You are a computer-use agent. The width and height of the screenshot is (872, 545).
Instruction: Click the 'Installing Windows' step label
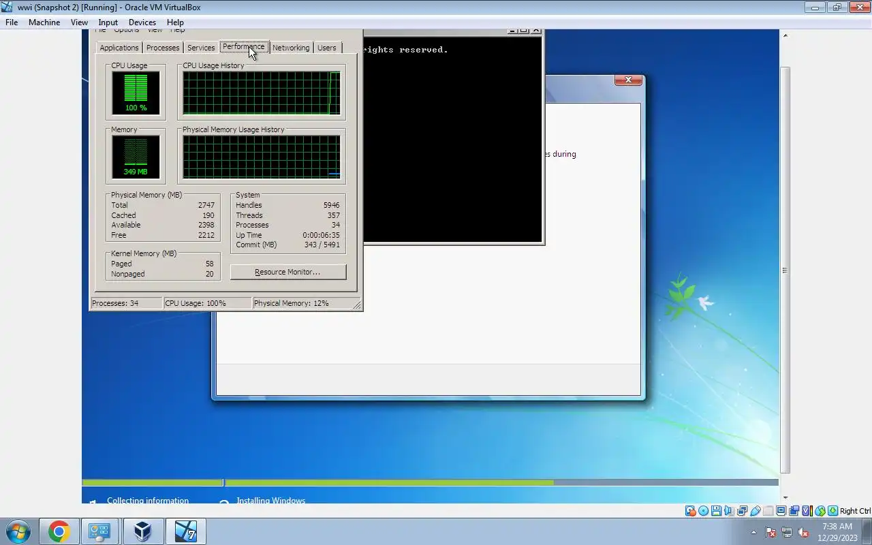pyautogui.click(x=270, y=500)
